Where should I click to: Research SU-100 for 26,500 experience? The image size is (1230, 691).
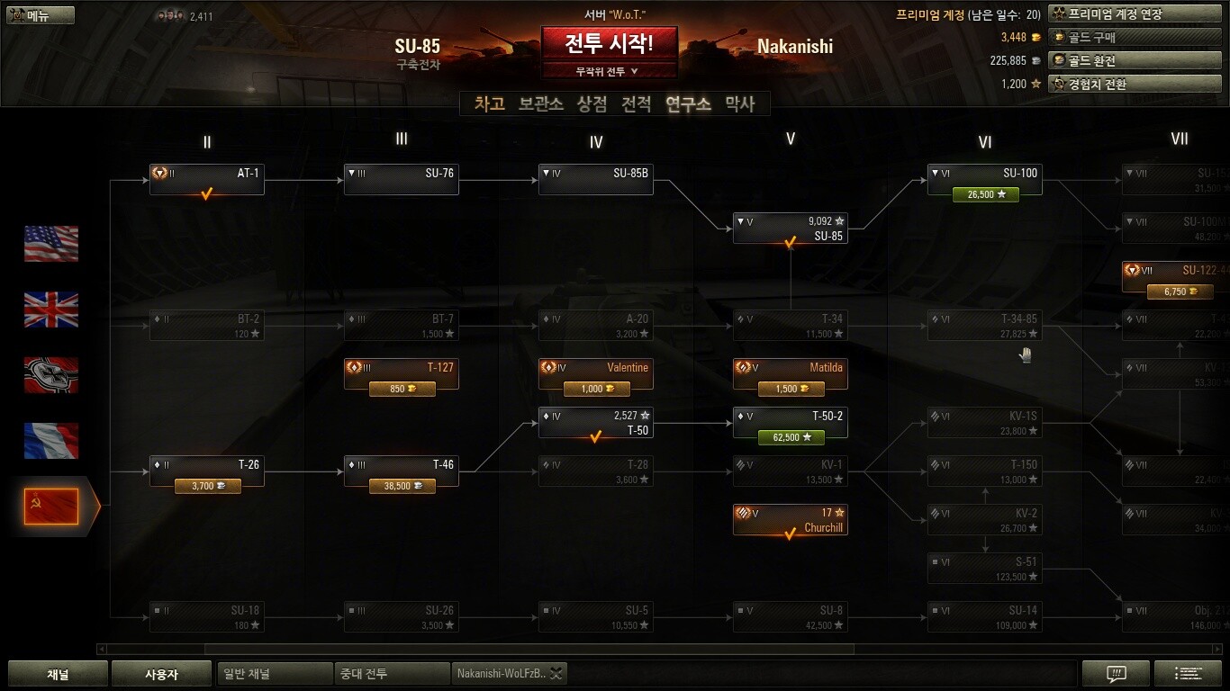pyautogui.click(x=985, y=193)
